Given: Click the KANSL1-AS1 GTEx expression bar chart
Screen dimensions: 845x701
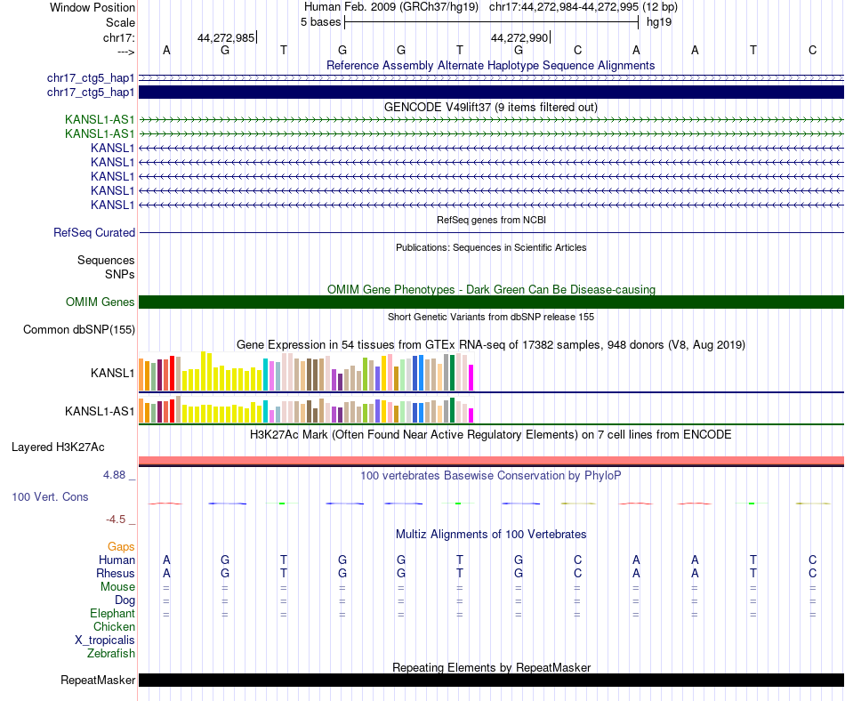Looking at the screenshot, I should (x=306, y=410).
